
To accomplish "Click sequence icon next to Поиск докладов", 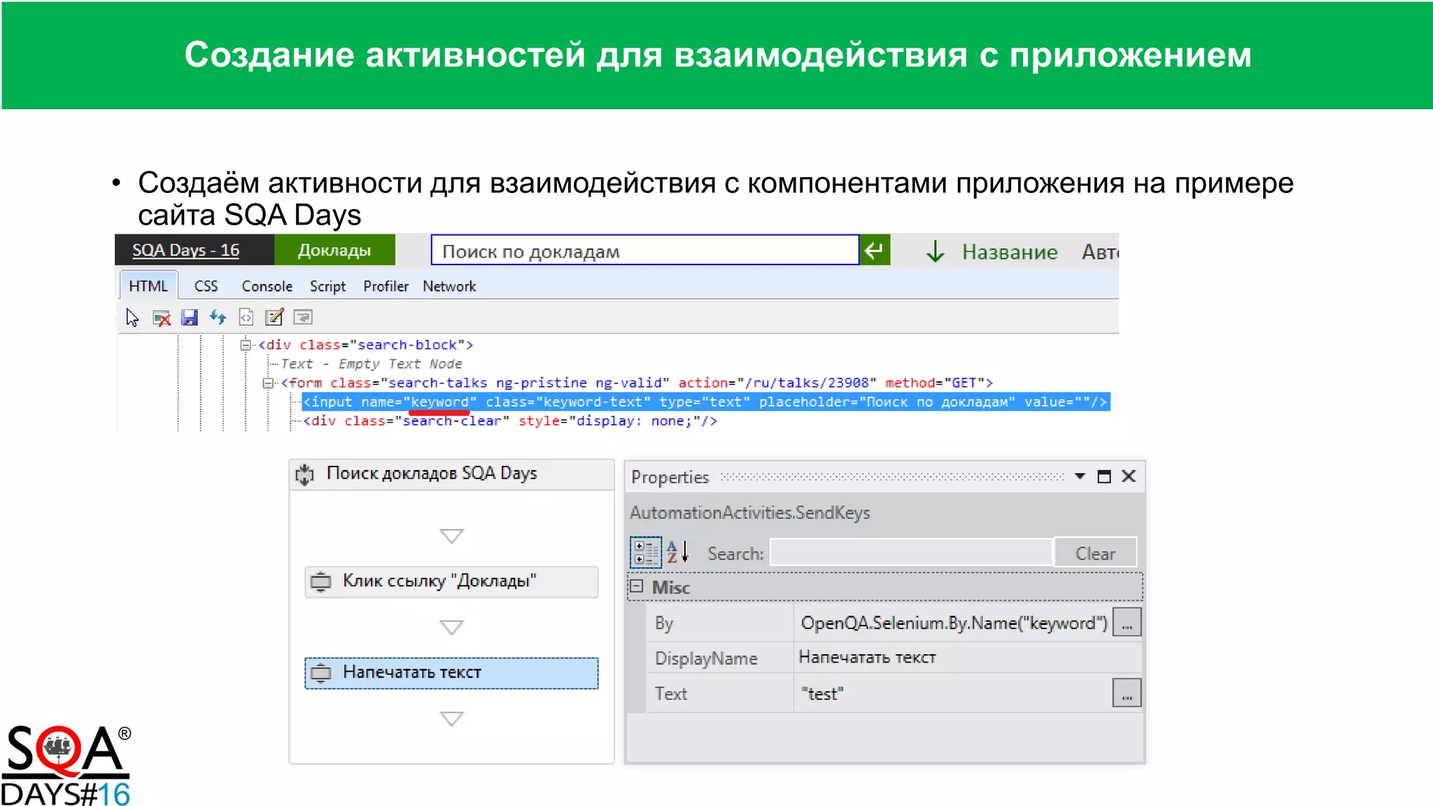I will pos(304,474).
